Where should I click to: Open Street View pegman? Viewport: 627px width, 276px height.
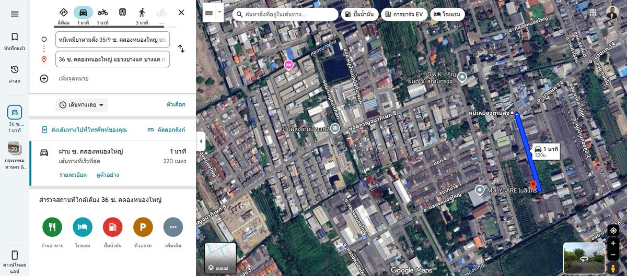tap(613, 268)
